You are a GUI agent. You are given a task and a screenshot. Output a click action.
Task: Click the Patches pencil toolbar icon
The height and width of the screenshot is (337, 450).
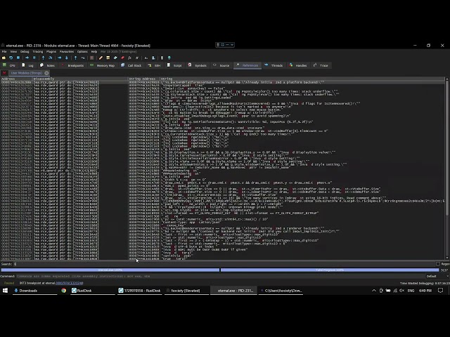point(101,58)
